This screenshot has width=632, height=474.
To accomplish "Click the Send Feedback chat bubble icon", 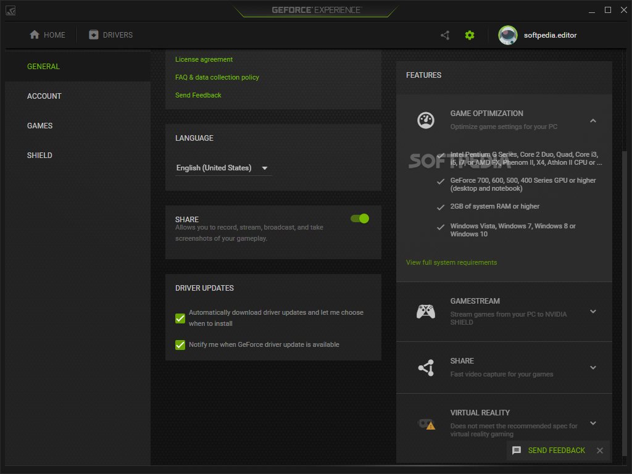I will point(517,450).
